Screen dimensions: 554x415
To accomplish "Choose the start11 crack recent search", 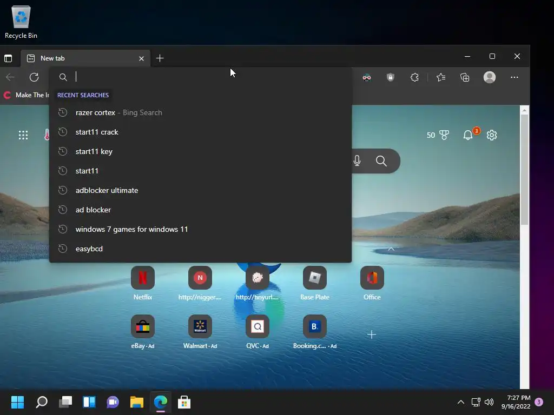I will point(200,132).
